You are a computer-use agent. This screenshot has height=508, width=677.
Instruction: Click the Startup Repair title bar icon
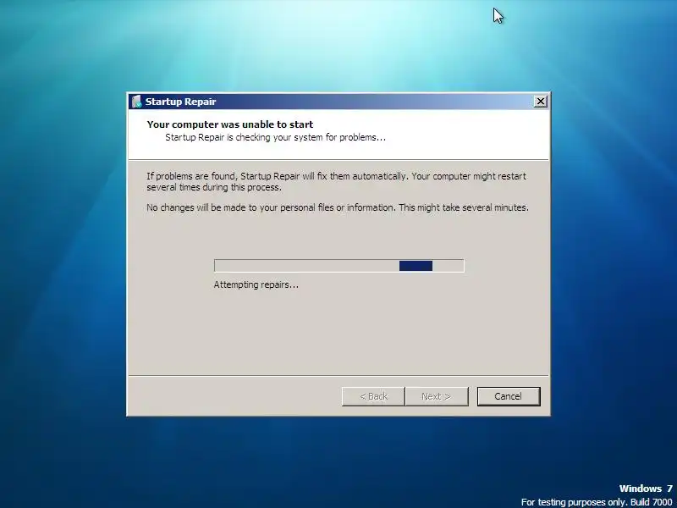point(136,102)
